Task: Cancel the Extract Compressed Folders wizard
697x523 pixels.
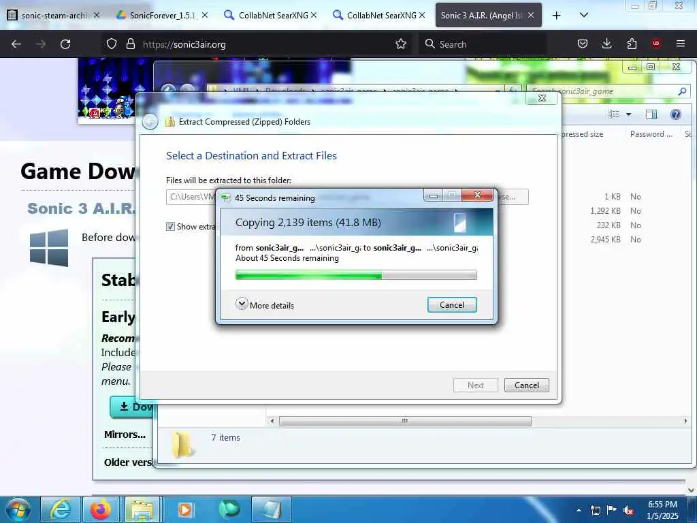Action: coord(526,385)
